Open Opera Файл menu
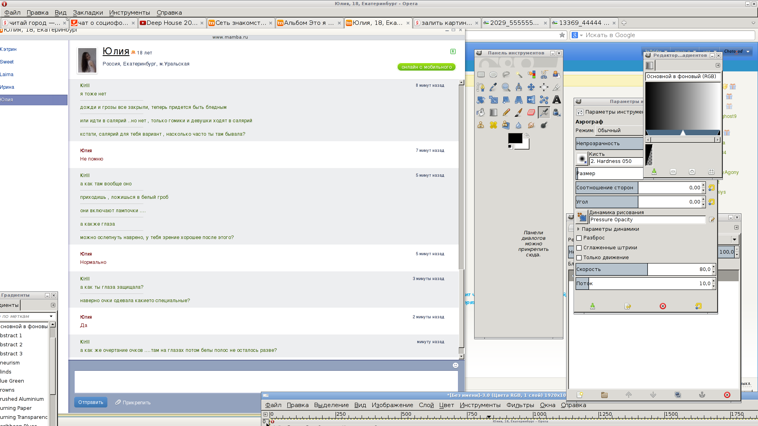This screenshot has height=426, width=758. pyautogui.click(x=12, y=13)
